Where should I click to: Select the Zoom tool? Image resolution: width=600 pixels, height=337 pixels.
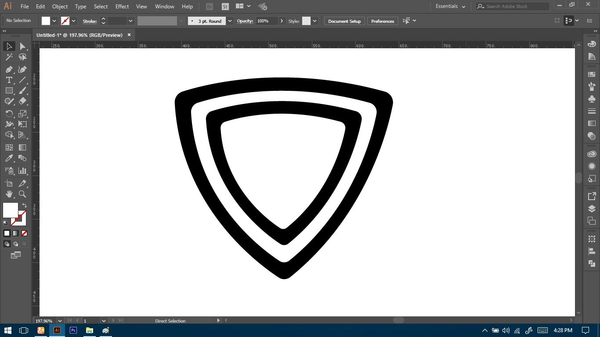[x=23, y=194]
